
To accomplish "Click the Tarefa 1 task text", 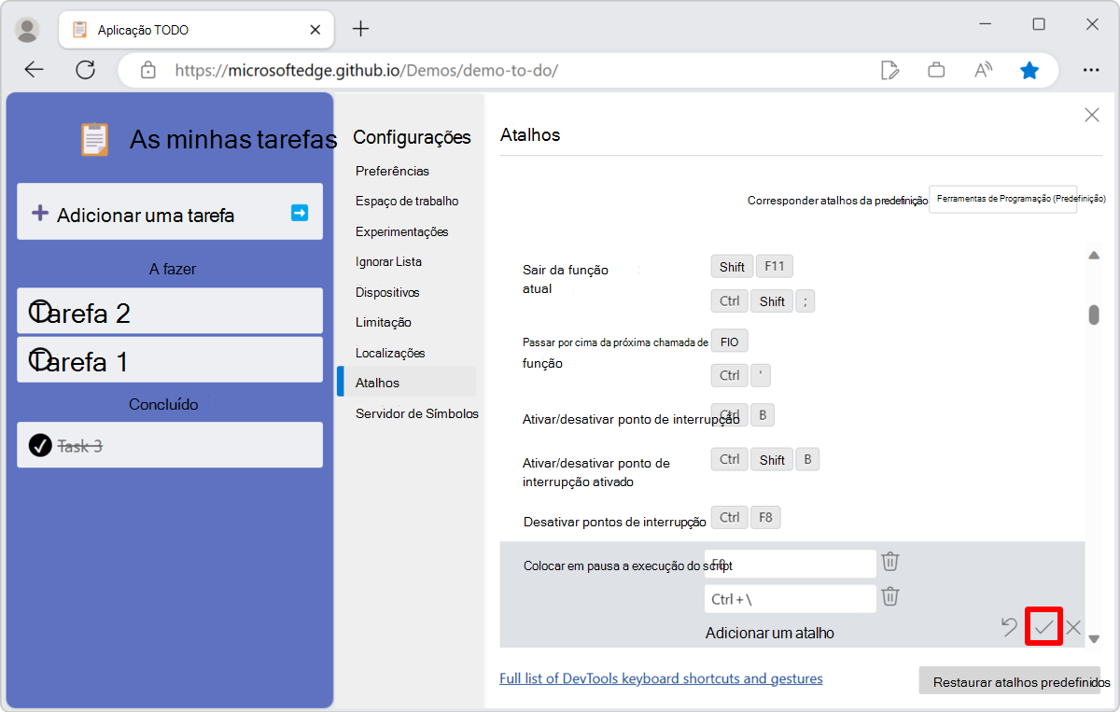I will [x=79, y=361].
